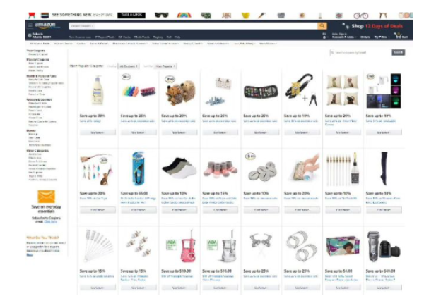Image resolution: width=424 pixels, height=296 pixels.
Task: Click the orange search magnifier button
Action: (322, 26)
